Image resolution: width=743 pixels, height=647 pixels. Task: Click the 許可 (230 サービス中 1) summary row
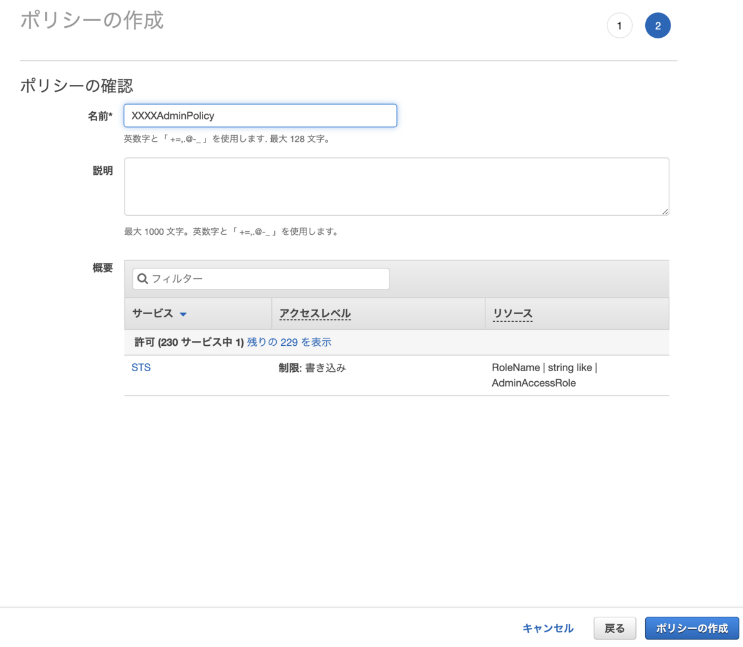188,341
